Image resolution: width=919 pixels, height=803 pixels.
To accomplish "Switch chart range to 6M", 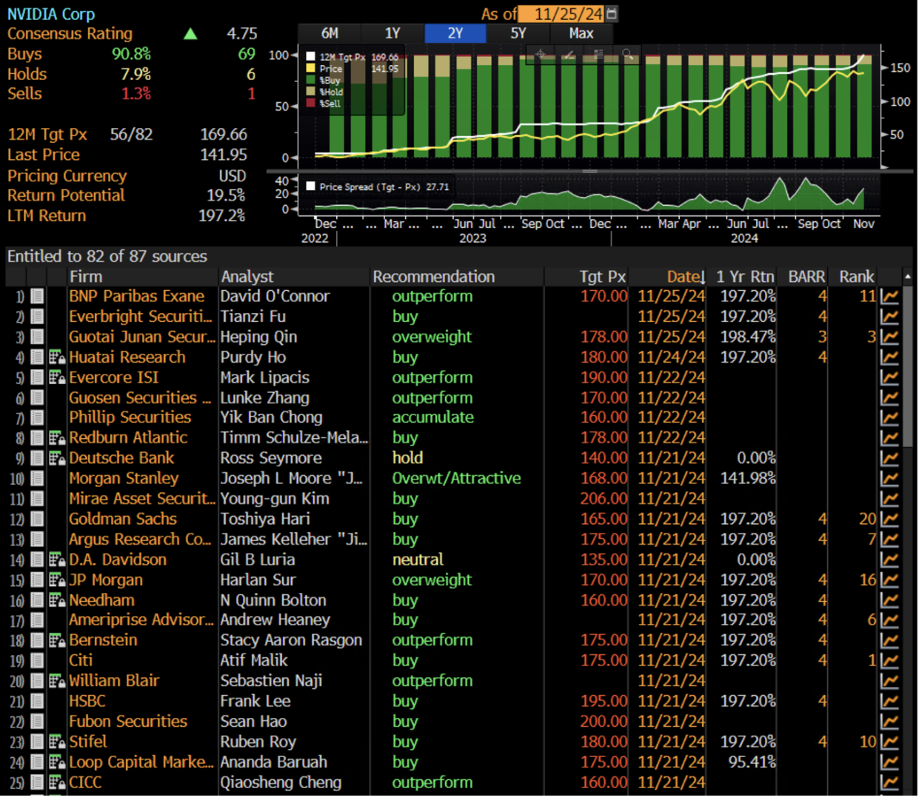I will pos(330,33).
